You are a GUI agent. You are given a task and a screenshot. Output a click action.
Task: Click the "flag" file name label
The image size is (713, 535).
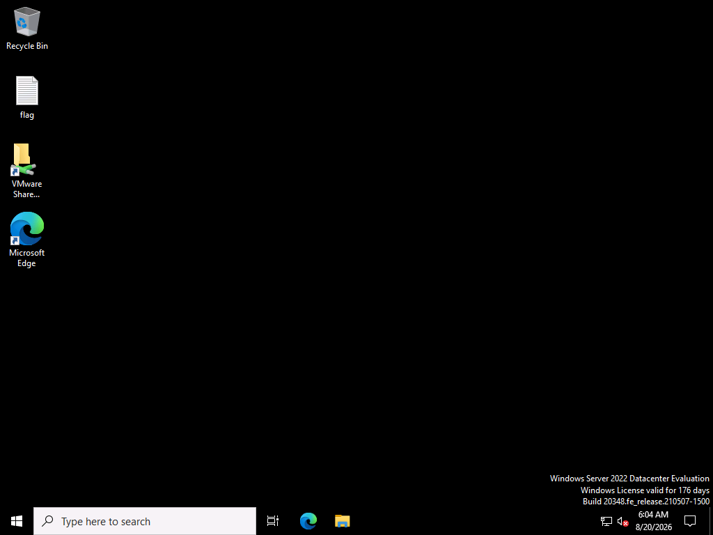click(27, 115)
